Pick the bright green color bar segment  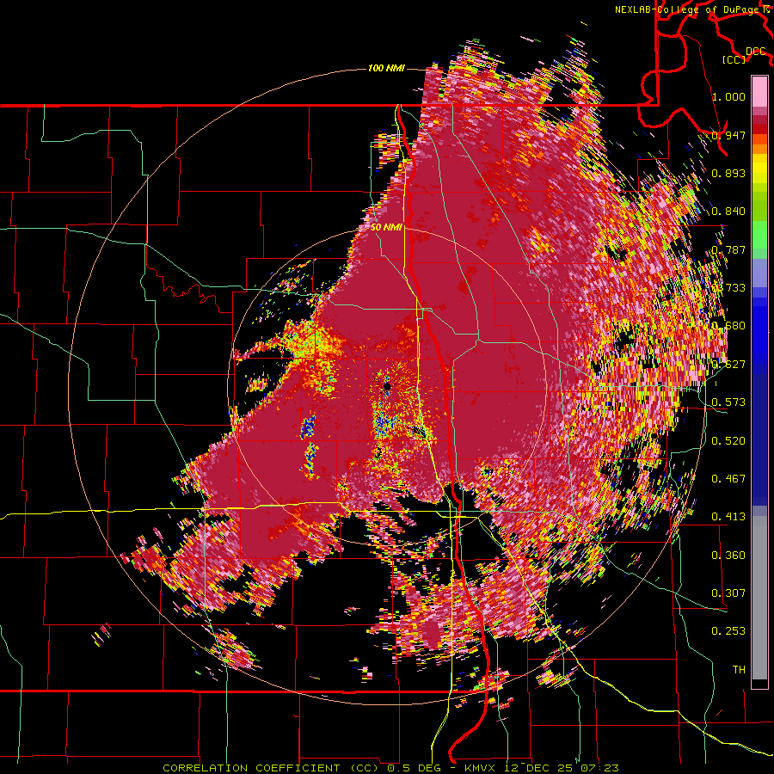(759, 235)
